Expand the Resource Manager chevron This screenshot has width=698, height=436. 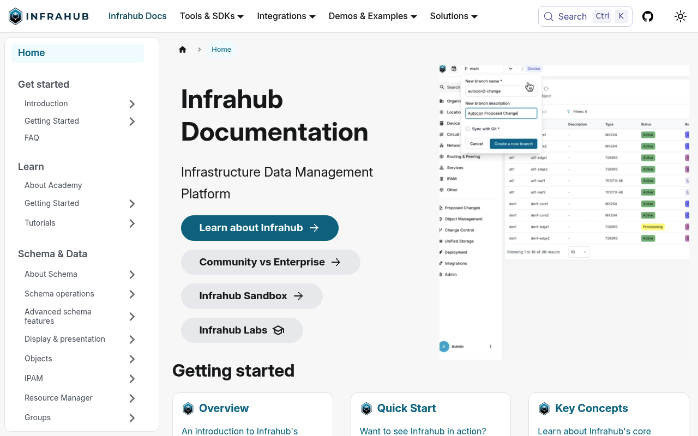click(x=132, y=398)
